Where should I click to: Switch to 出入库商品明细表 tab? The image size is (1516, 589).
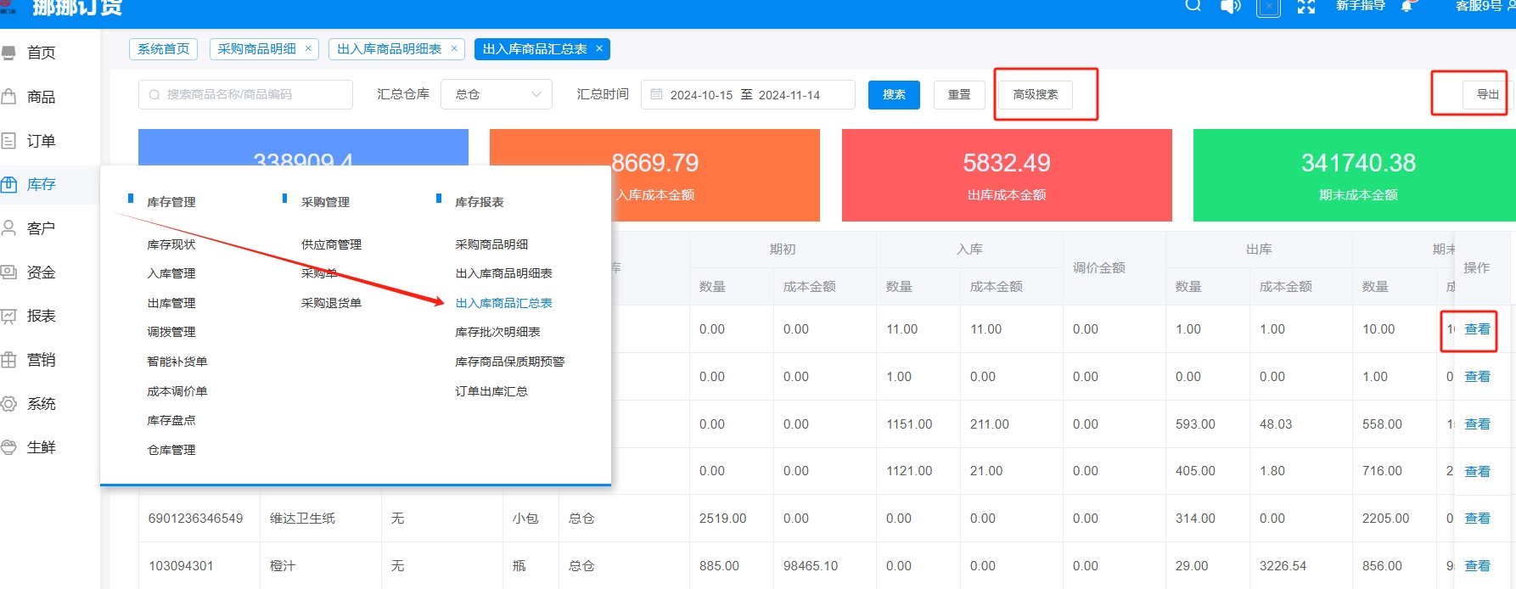click(389, 49)
